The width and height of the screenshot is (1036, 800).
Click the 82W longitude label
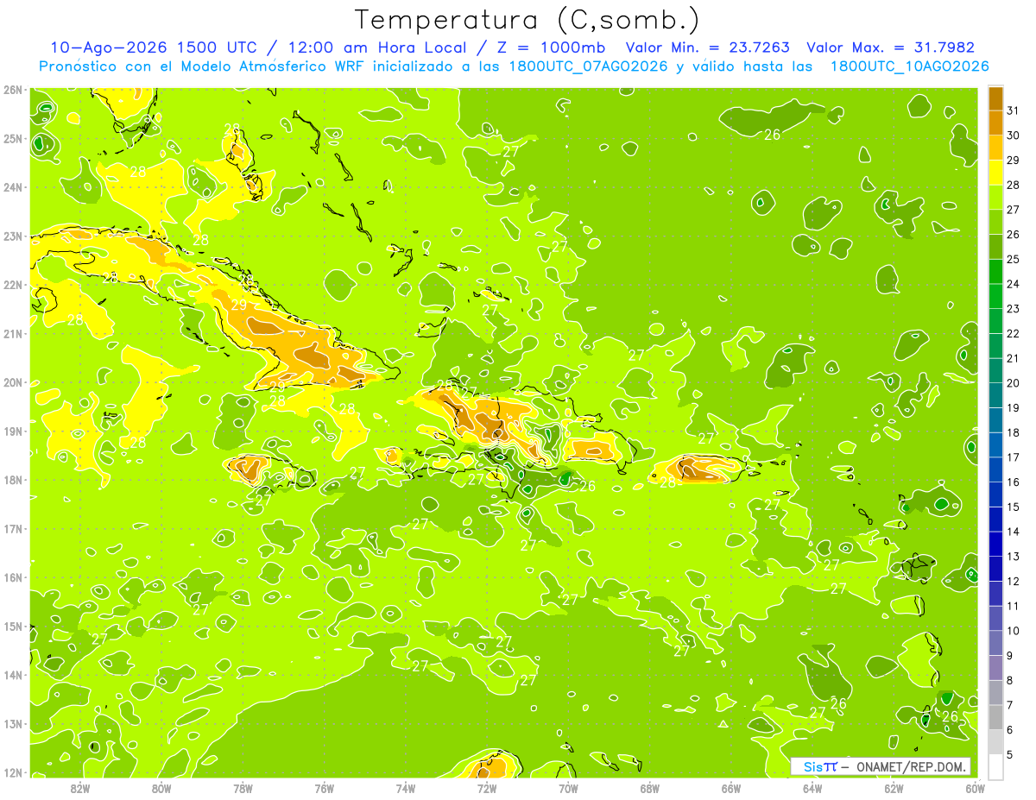coord(80,788)
